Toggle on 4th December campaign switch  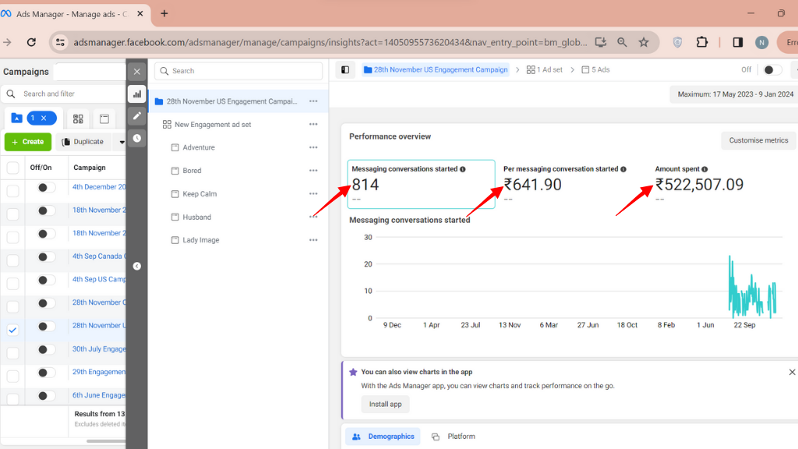(x=46, y=187)
